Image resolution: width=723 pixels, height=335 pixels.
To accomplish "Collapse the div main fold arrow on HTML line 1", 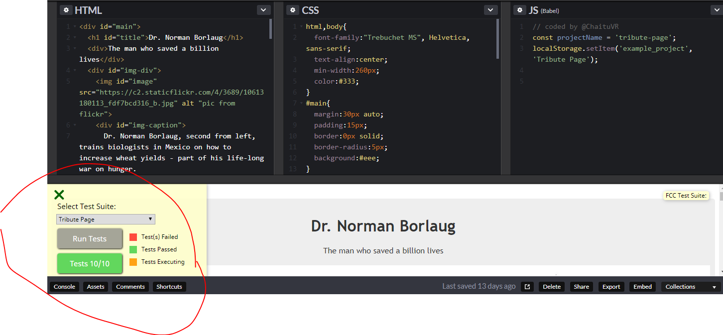I will 75,26.
